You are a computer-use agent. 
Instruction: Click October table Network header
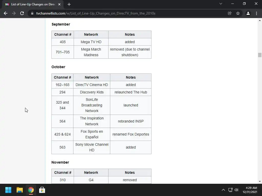point(92,77)
